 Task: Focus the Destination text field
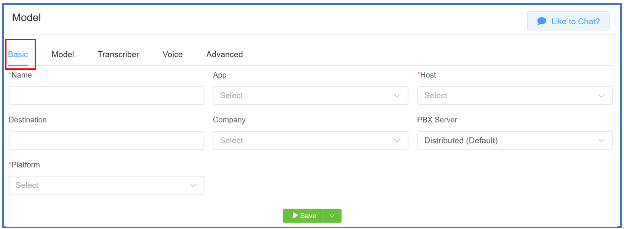coord(106,141)
